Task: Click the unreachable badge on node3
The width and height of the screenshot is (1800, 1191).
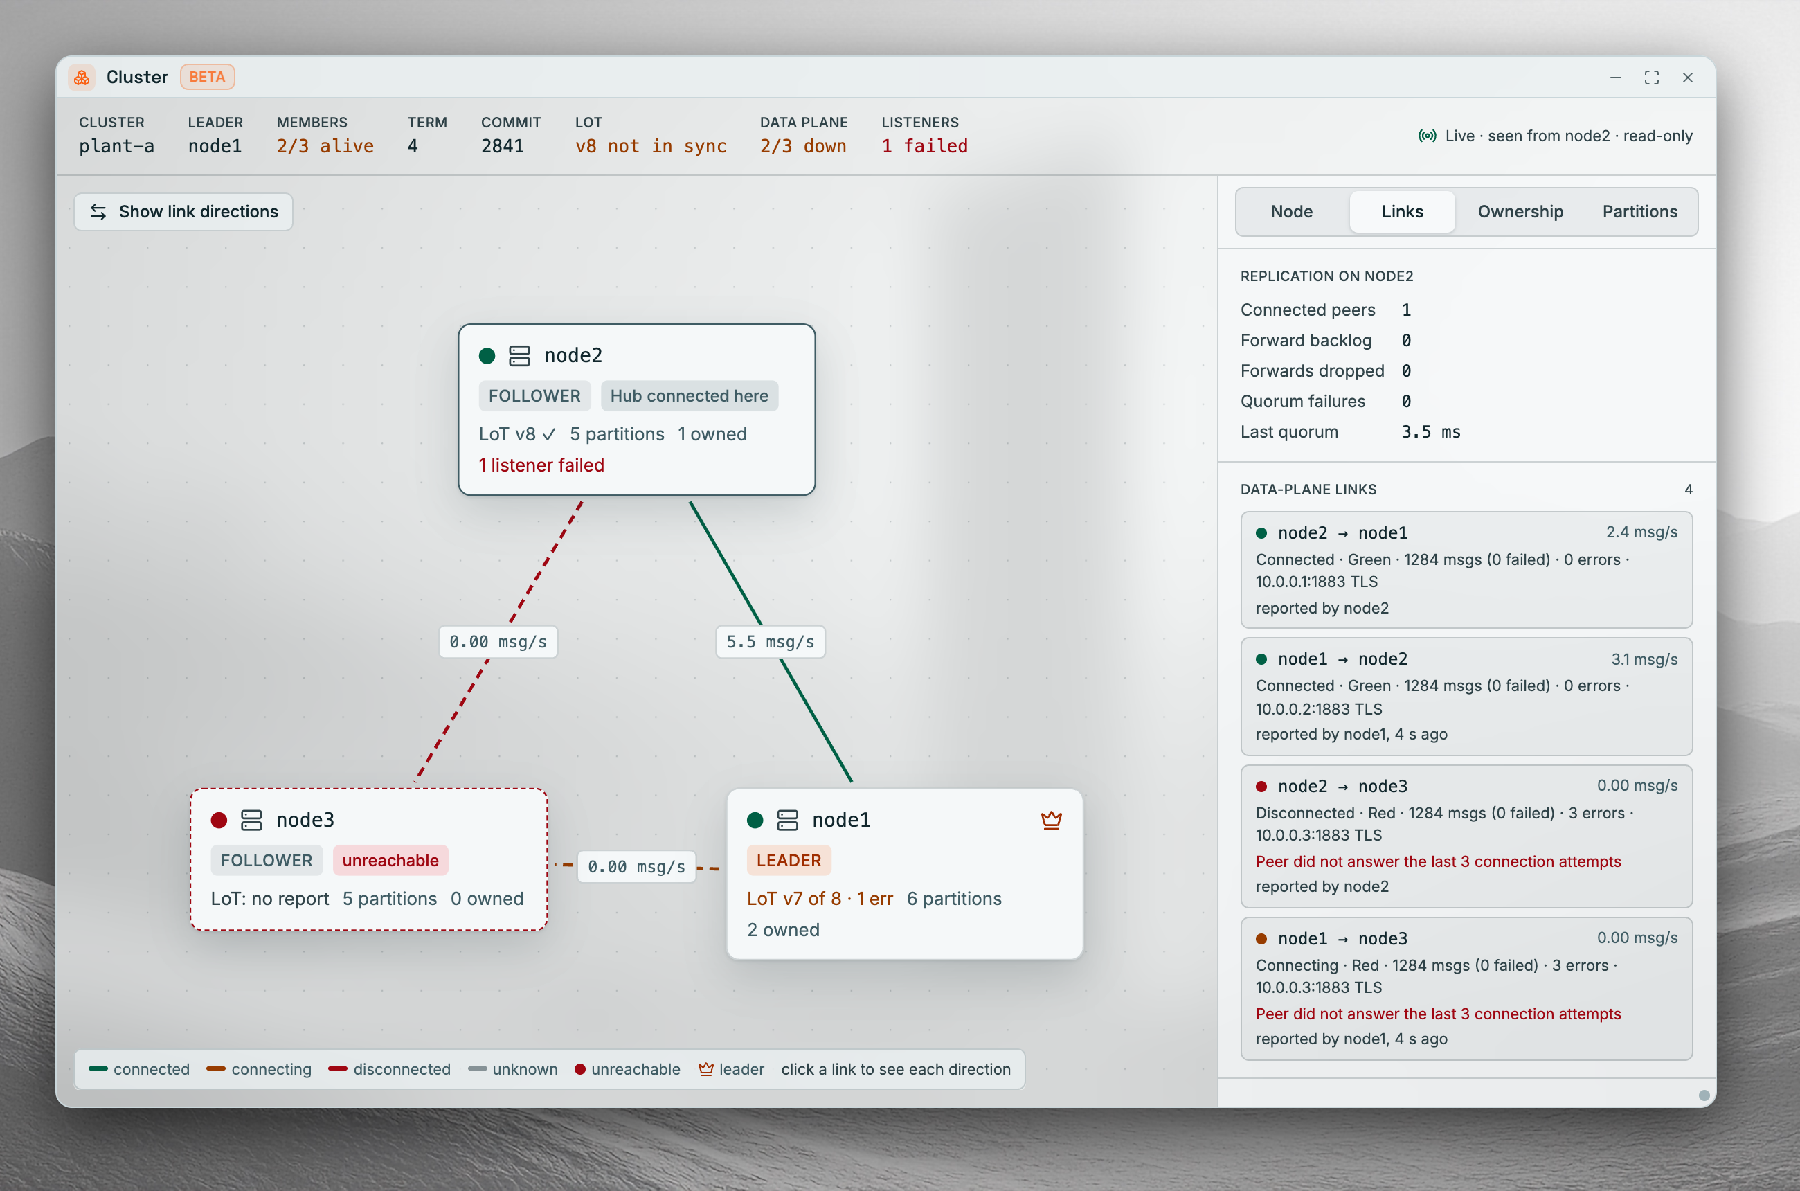Action: pos(390,861)
